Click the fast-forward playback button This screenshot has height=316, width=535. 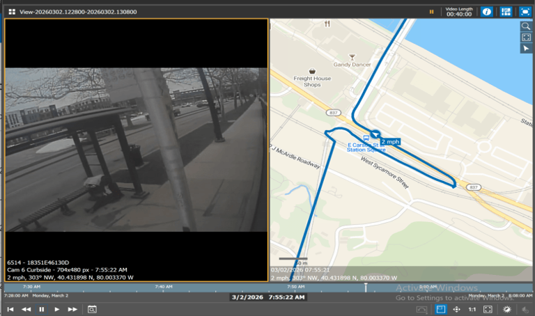point(72,309)
